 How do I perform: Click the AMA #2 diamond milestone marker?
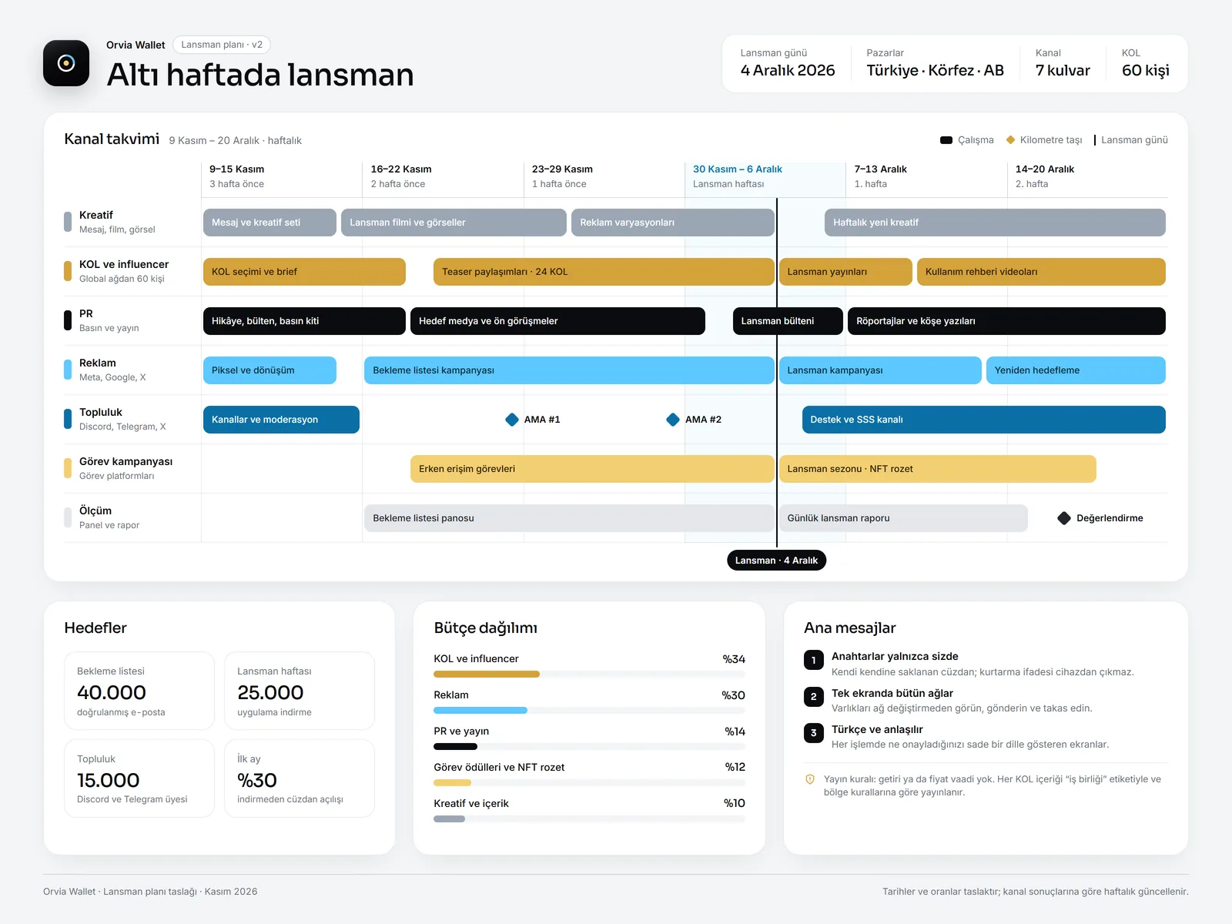click(673, 420)
